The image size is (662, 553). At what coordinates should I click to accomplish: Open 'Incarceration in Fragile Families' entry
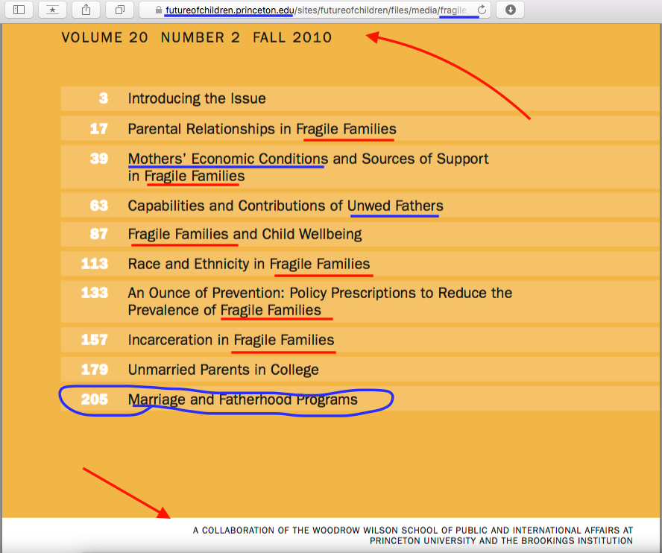click(x=231, y=340)
